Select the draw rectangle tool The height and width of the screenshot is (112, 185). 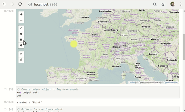[21, 40]
